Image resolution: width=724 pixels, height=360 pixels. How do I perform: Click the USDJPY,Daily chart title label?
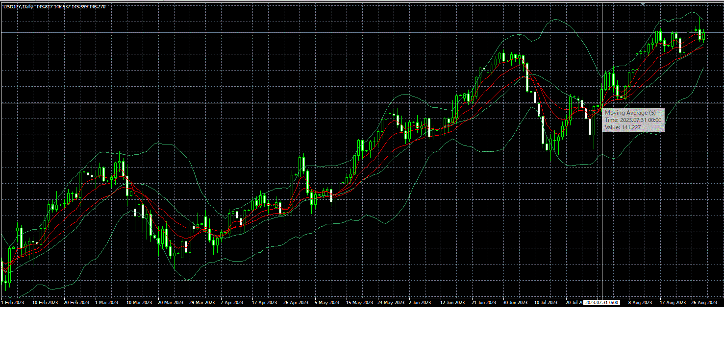[x=18, y=7]
